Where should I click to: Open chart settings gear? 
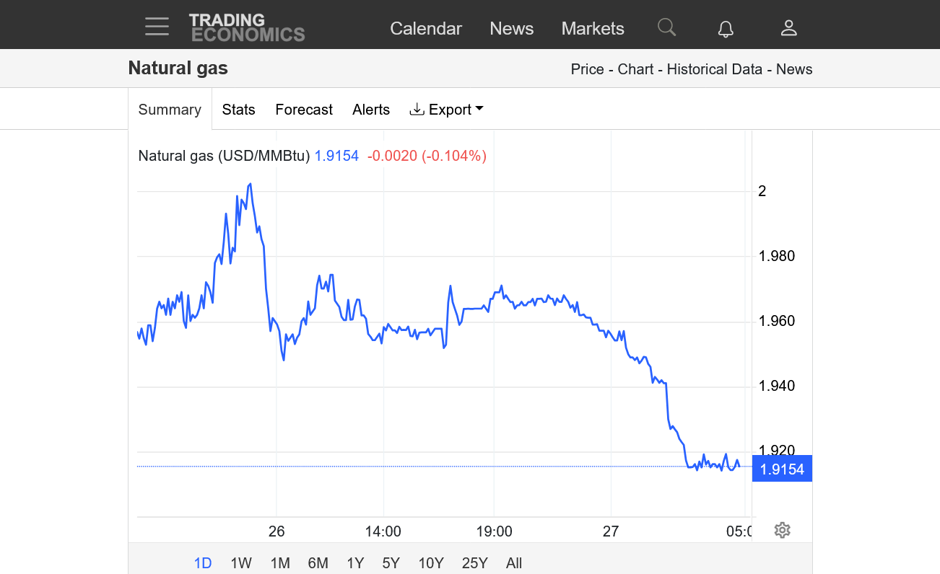782,531
